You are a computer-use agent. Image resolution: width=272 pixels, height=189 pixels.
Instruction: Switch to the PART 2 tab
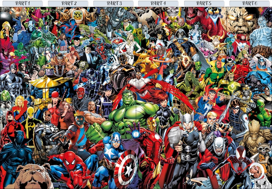(x=68, y=3)
